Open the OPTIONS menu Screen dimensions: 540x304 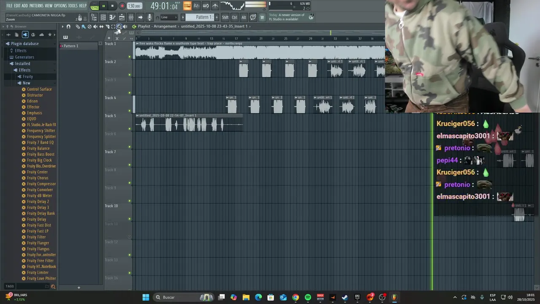click(x=60, y=6)
